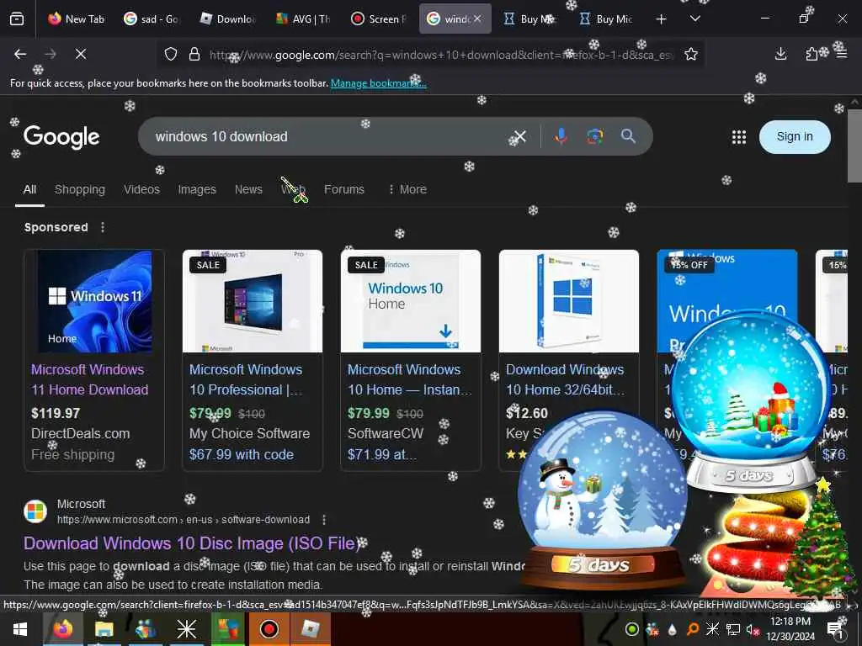Screen dimensions: 862x646
Task: Expand the list all tabs chevron
Action: coord(694,19)
